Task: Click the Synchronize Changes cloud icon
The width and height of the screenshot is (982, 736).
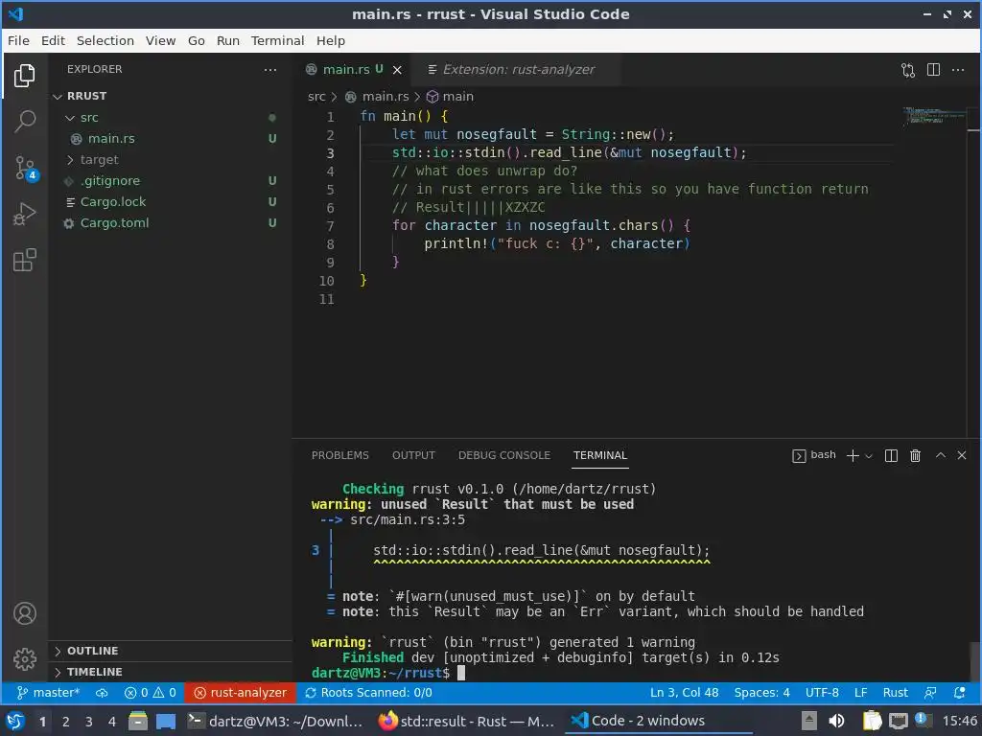Action: pyautogui.click(x=102, y=693)
